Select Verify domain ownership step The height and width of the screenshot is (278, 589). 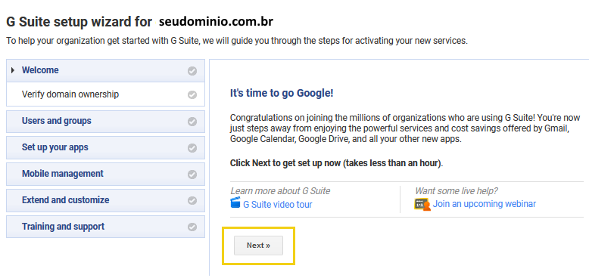pyautogui.click(x=105, y=94)
